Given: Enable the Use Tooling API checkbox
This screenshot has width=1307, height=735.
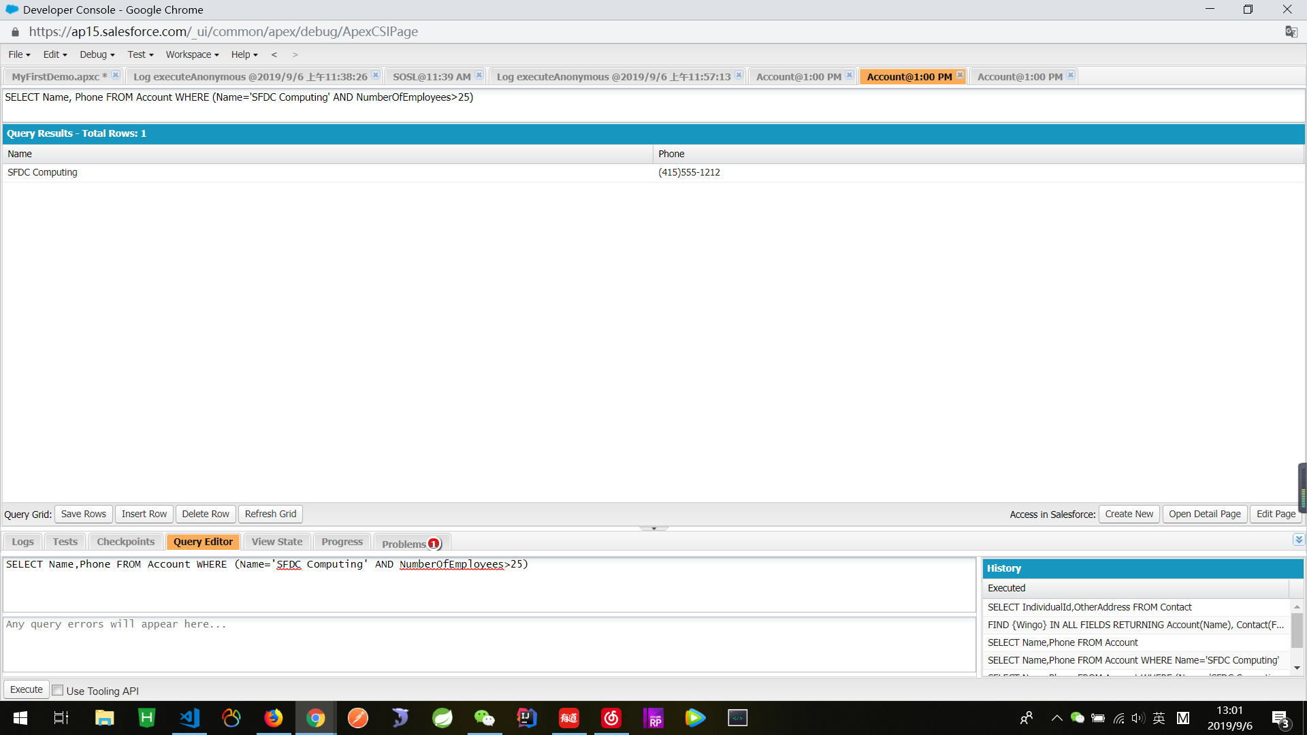Looking at the screenshot, I should click(x=58, y=690).
